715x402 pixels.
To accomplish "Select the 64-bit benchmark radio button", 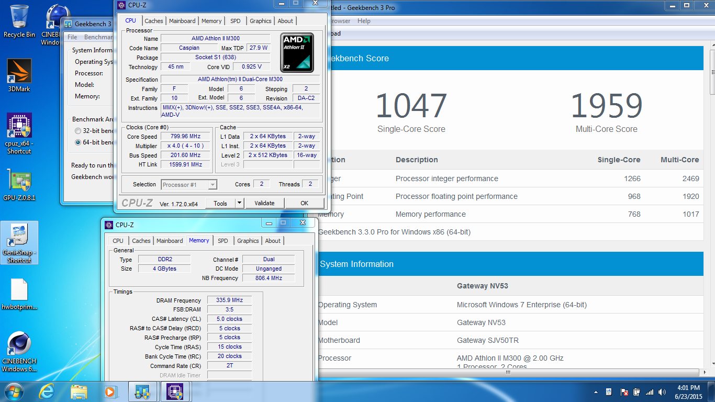I will [x=78, y=142].
